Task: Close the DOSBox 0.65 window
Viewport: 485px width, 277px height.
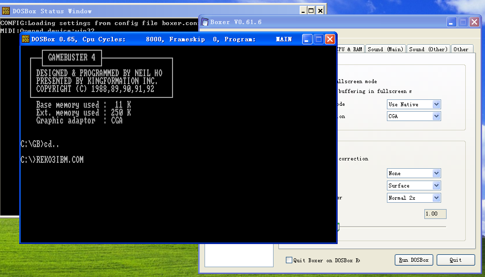Action: tap(330, 39)
